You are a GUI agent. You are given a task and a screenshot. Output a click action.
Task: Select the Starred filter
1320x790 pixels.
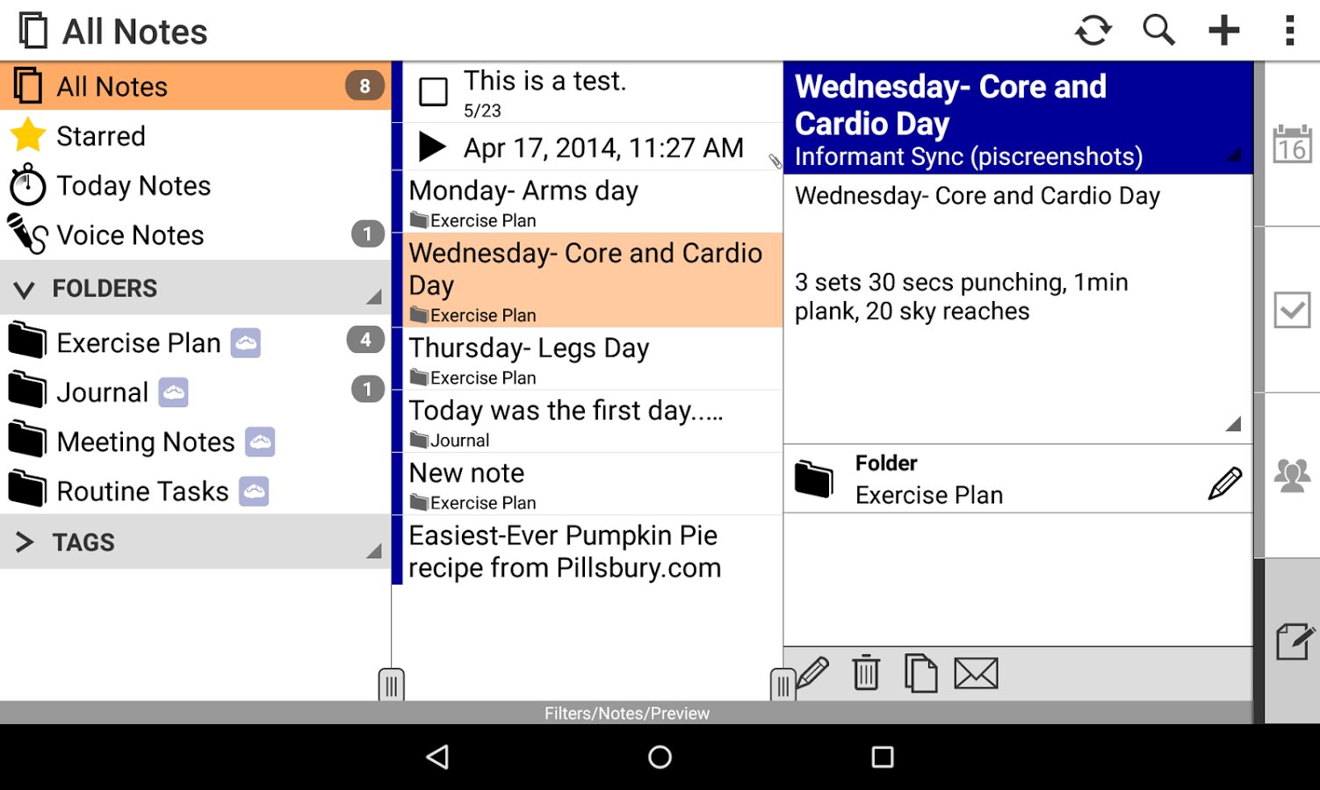(100, 136)
